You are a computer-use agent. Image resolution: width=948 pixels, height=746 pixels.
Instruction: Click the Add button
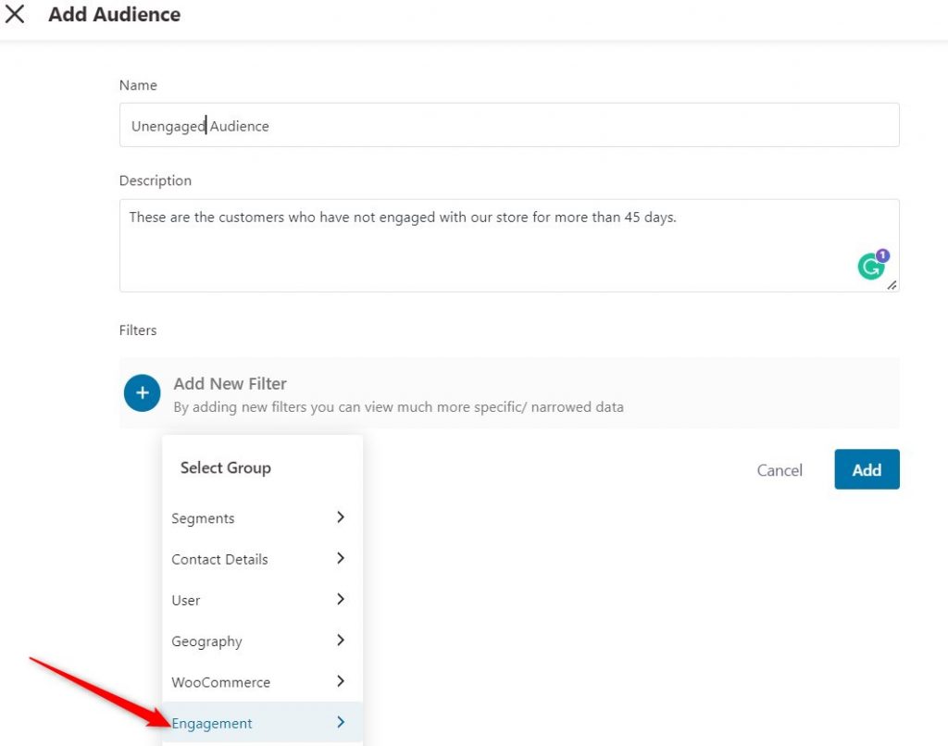click(x=867, y=470)
